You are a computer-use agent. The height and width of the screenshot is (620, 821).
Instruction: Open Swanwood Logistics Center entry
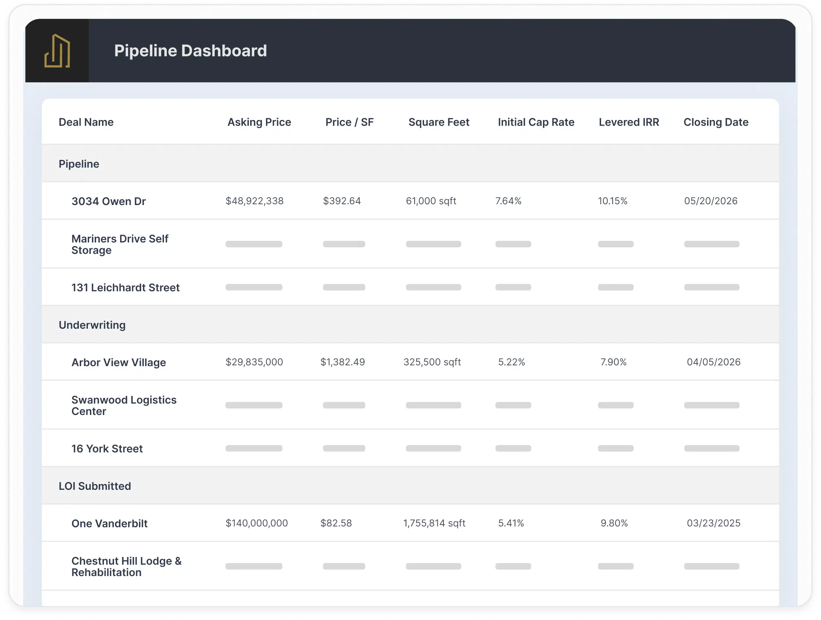124,405
